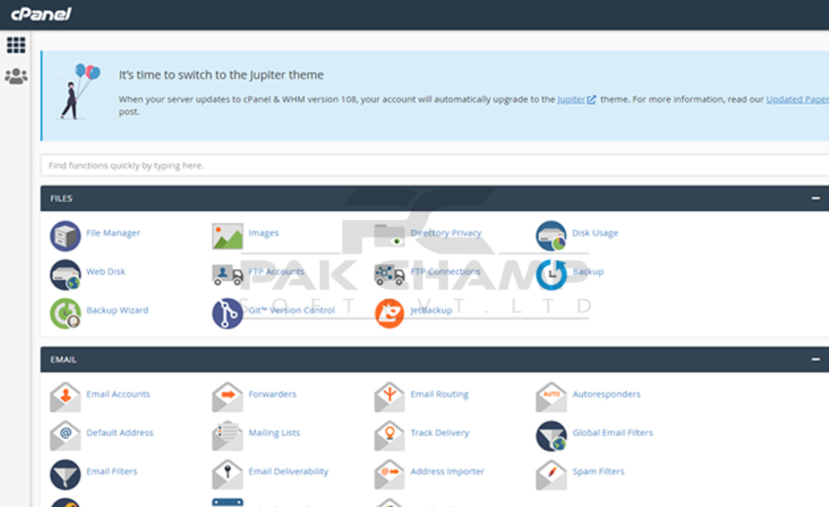The height and width of the screenshot is (507, 829).
Task: Click the EMAIL section header bar
Action: (435, 360)
